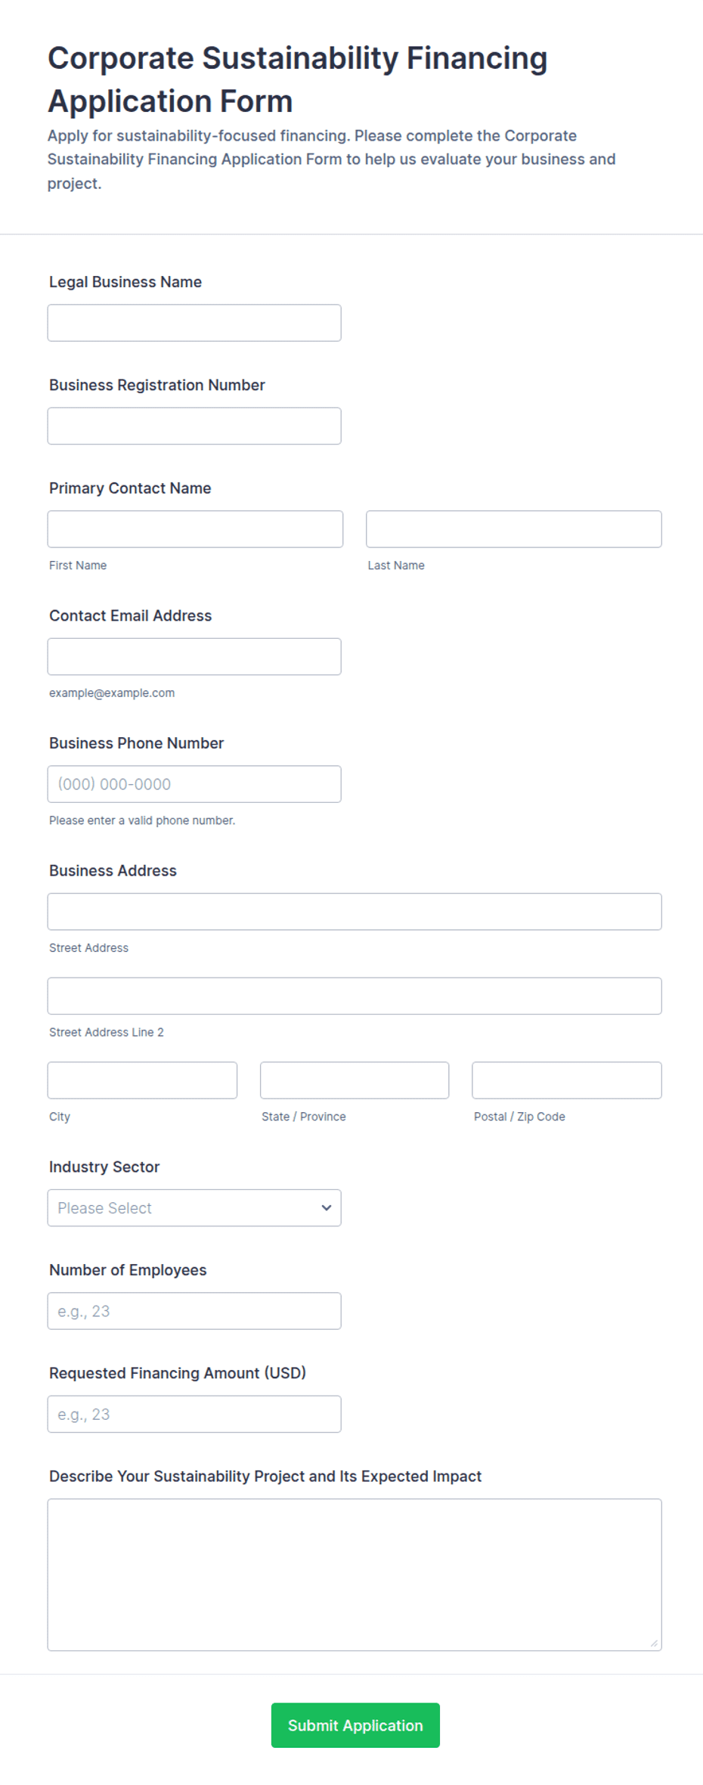Open the Industry Sector dropdown
703x1785 pixels.
coord(194,1208)
